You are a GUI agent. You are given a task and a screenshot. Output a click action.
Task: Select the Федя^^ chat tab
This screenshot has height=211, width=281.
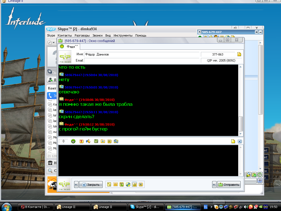click(69, 47)
